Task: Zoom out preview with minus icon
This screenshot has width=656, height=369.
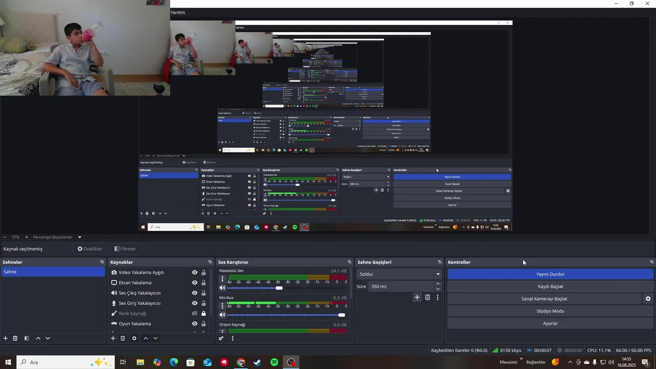Action: point(5,237)
